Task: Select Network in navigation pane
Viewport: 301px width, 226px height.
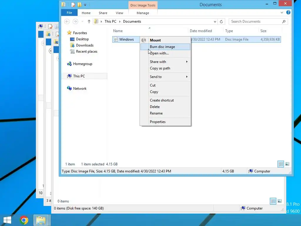Action: 80,88
